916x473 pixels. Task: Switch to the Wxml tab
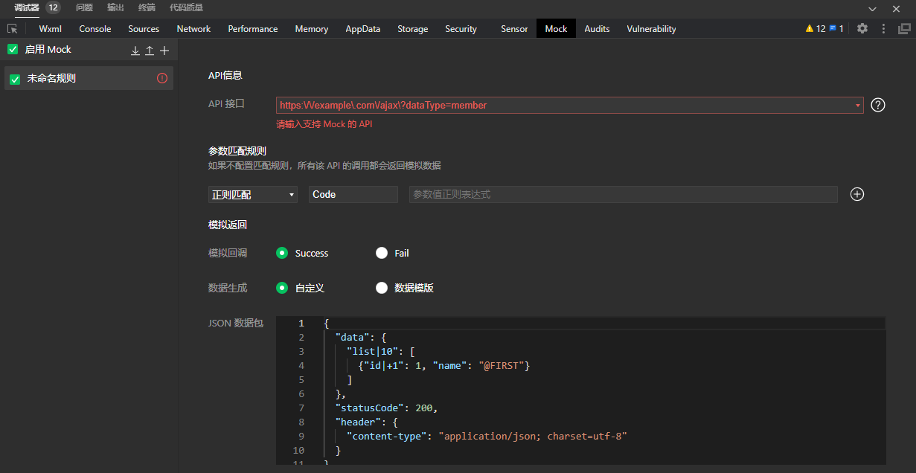coord(50,29)
